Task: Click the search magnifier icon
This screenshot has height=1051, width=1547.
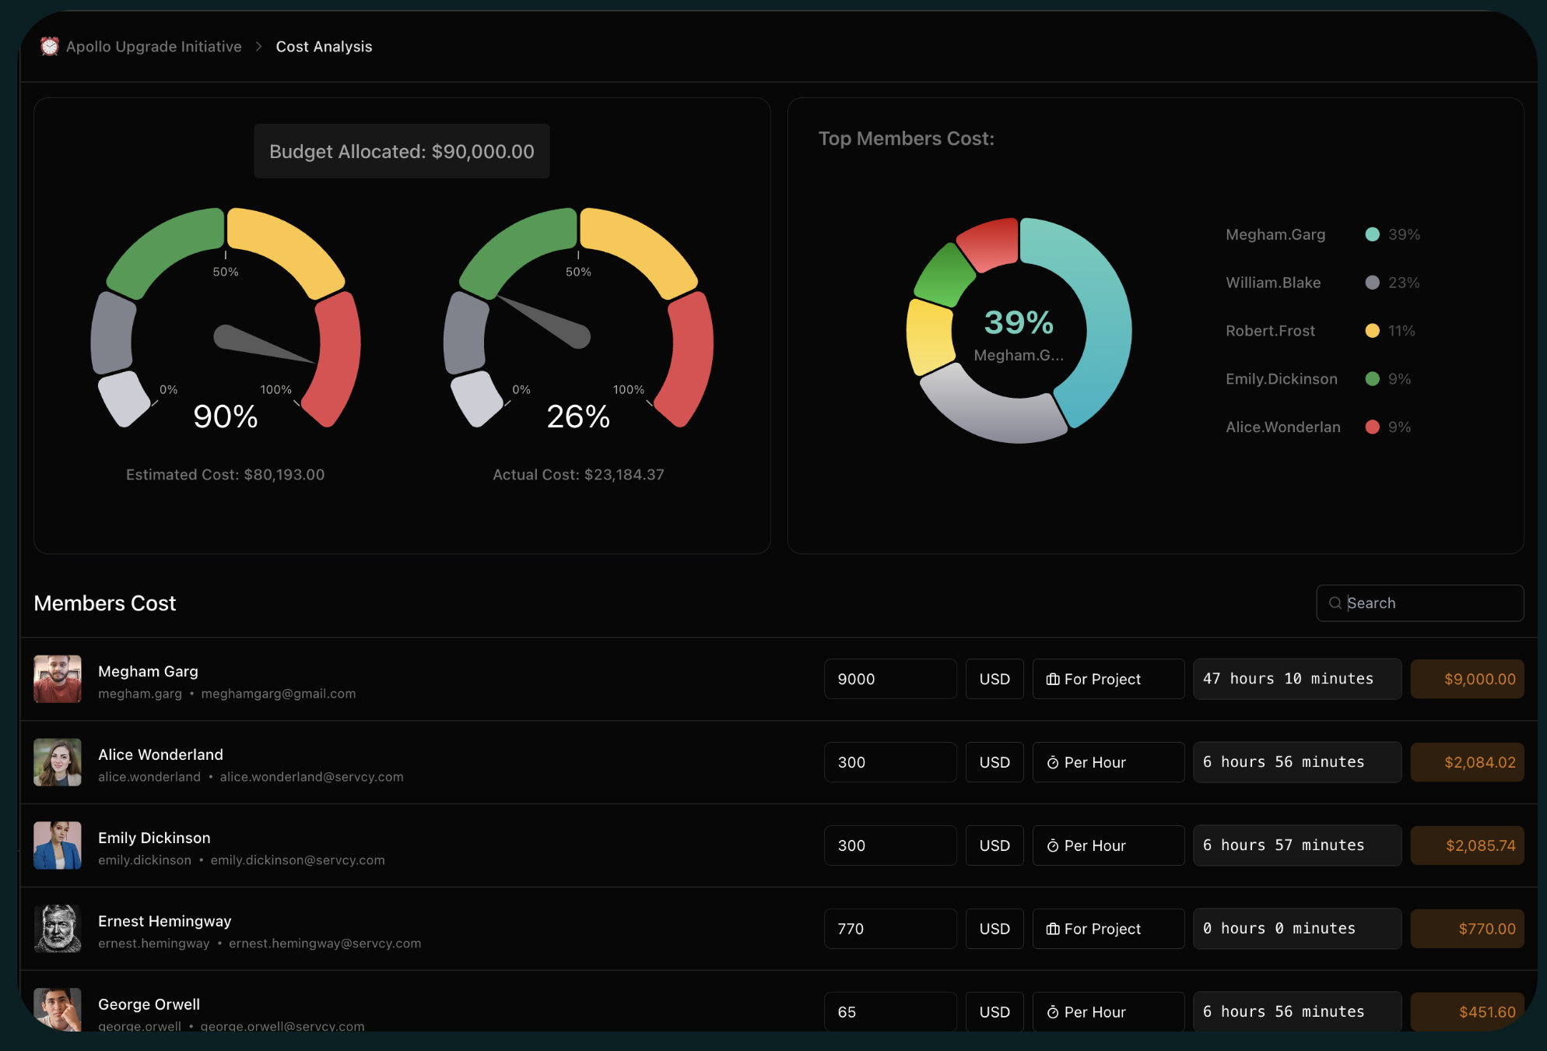Action: coord(1335,603)
